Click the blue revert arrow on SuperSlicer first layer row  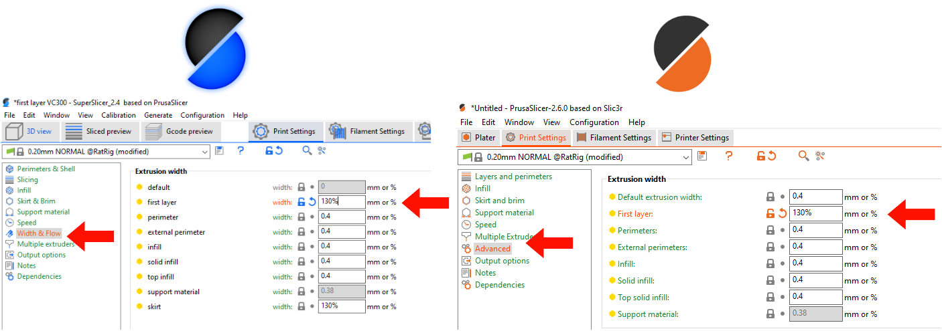point(312,202)
